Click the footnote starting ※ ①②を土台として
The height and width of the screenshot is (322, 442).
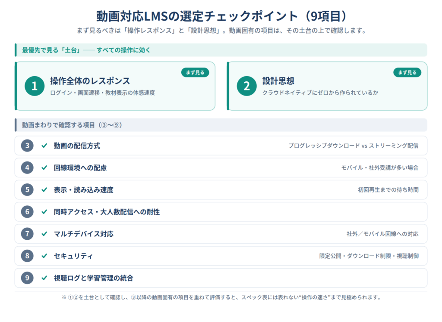pyautogui.click(x=221, y=297)
